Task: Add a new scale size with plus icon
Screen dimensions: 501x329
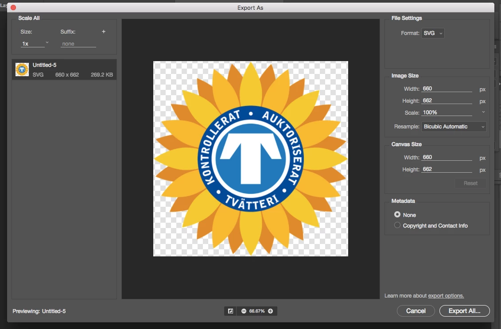Action: [x=104, y=31]
